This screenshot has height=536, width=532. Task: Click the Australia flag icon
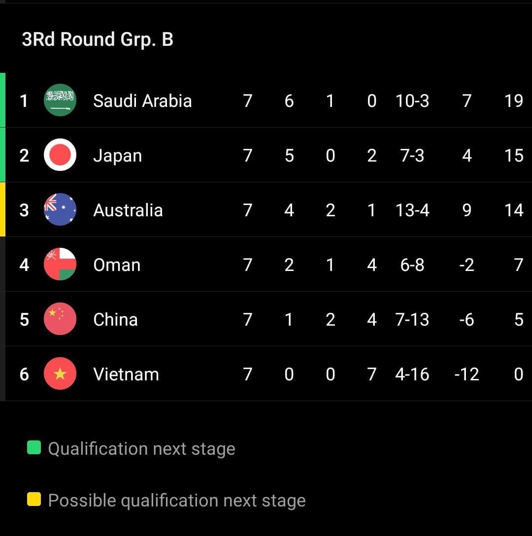(x=60, y=210)
